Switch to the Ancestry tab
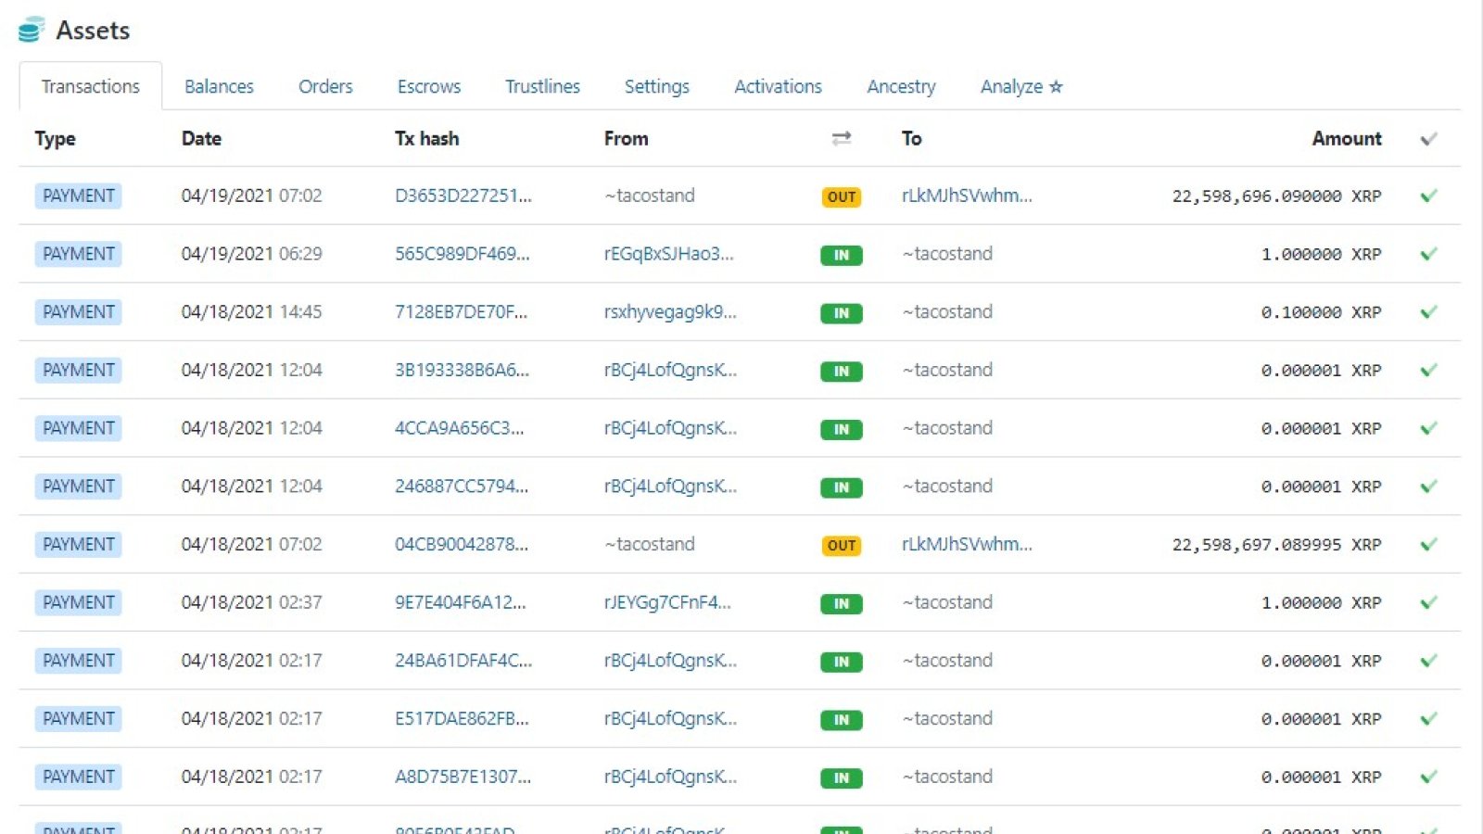This screenshot has height=834, width=1483. click(x=901, y=86)
